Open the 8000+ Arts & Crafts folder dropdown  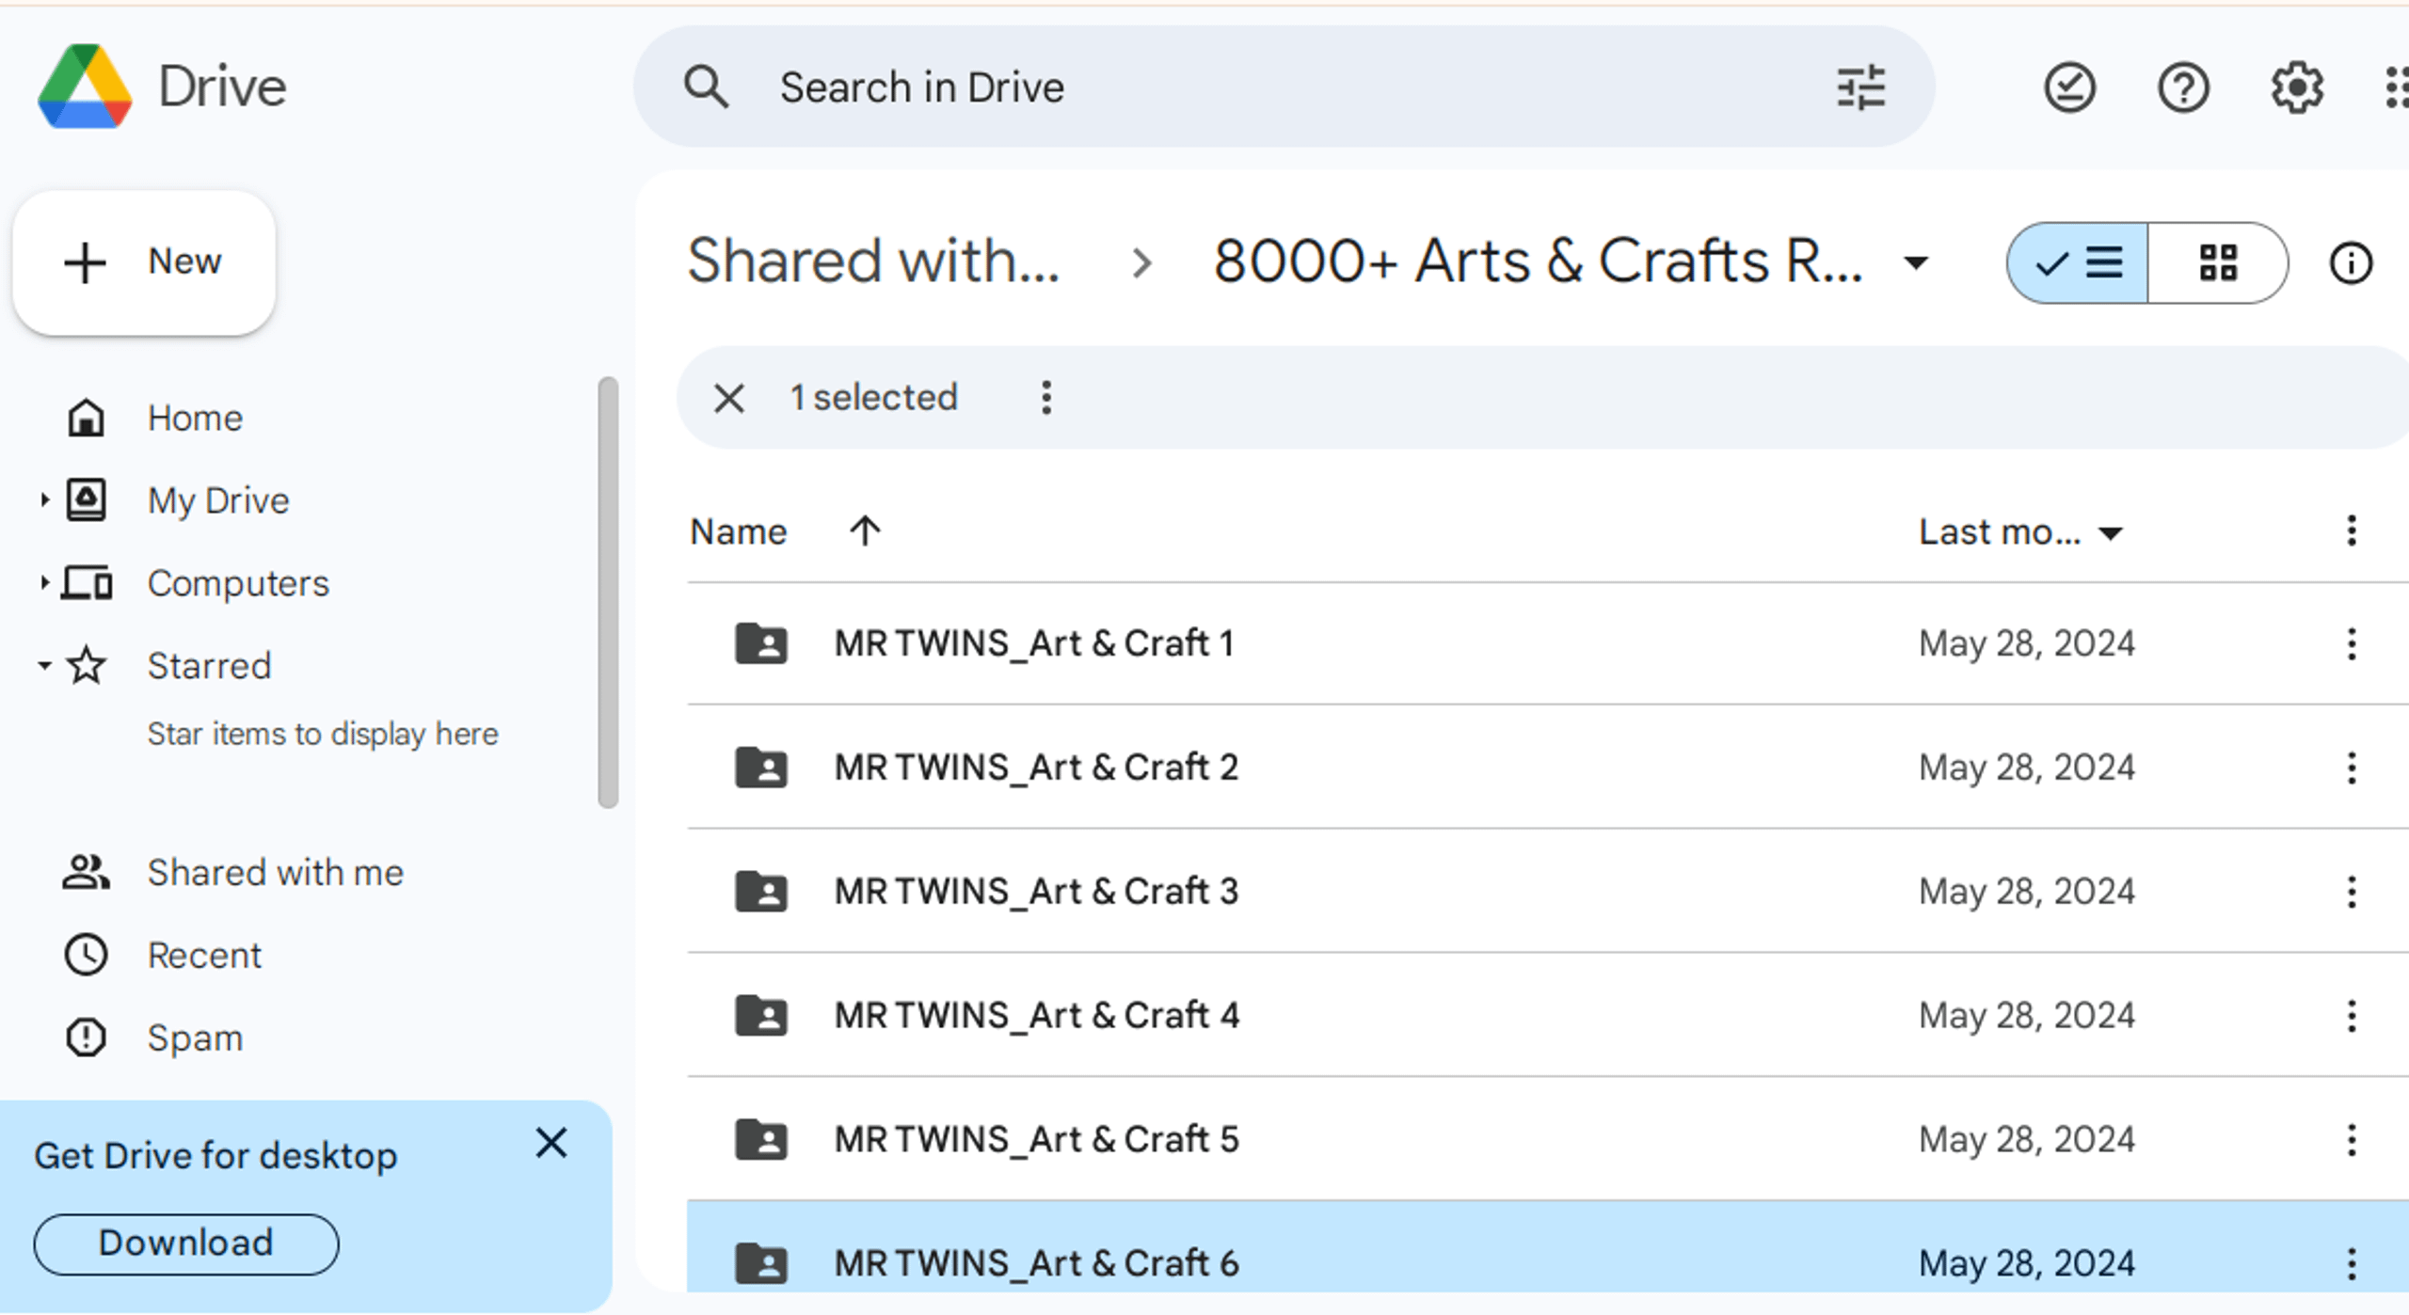pos(1915,262)
